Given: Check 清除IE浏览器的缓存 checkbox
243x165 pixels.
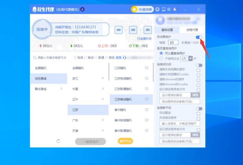Looking at the screenshot, I should pyautogui.click(x=198, y=70).
